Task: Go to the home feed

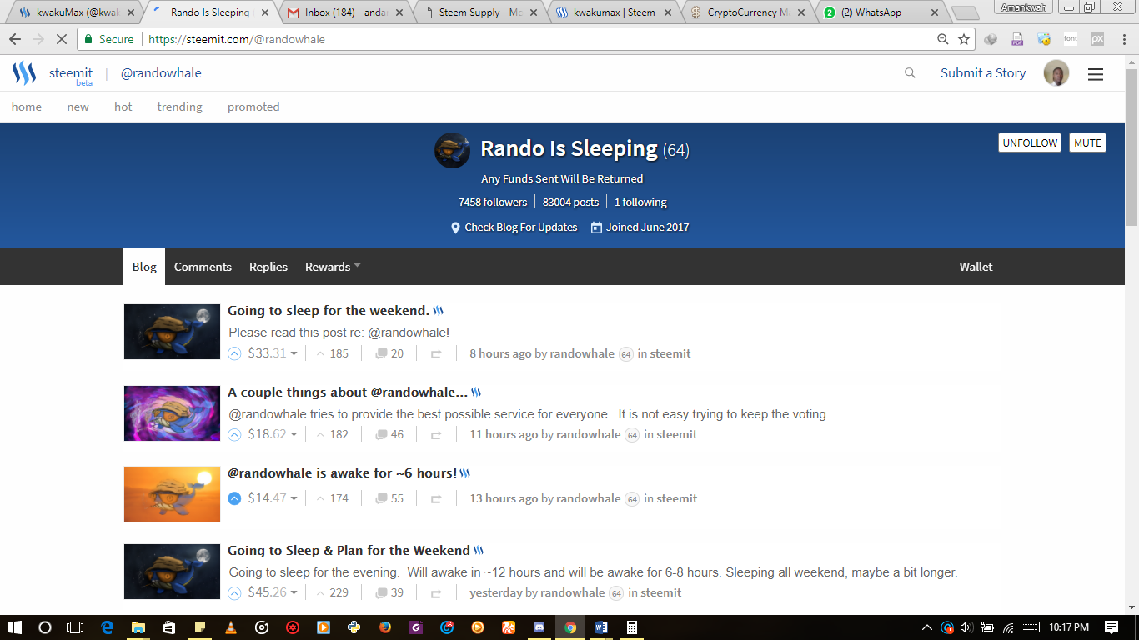Action: point(27,107)
